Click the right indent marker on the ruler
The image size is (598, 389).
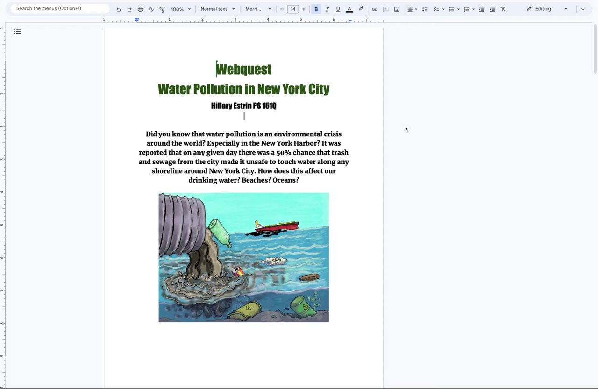[x=350, y=21]
